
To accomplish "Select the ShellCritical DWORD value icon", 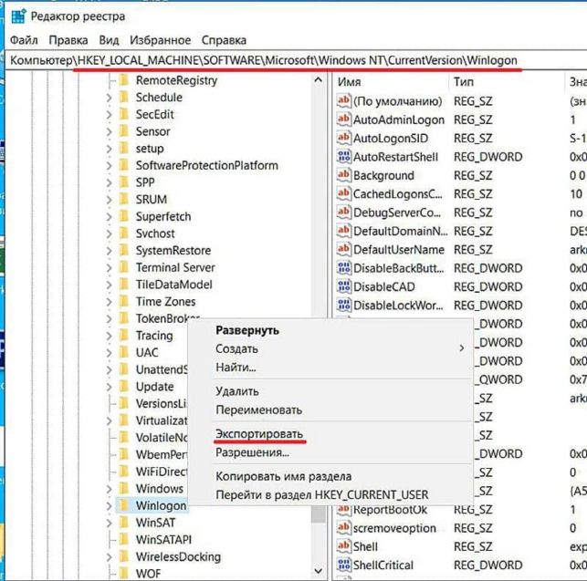I will coord(343,565).
